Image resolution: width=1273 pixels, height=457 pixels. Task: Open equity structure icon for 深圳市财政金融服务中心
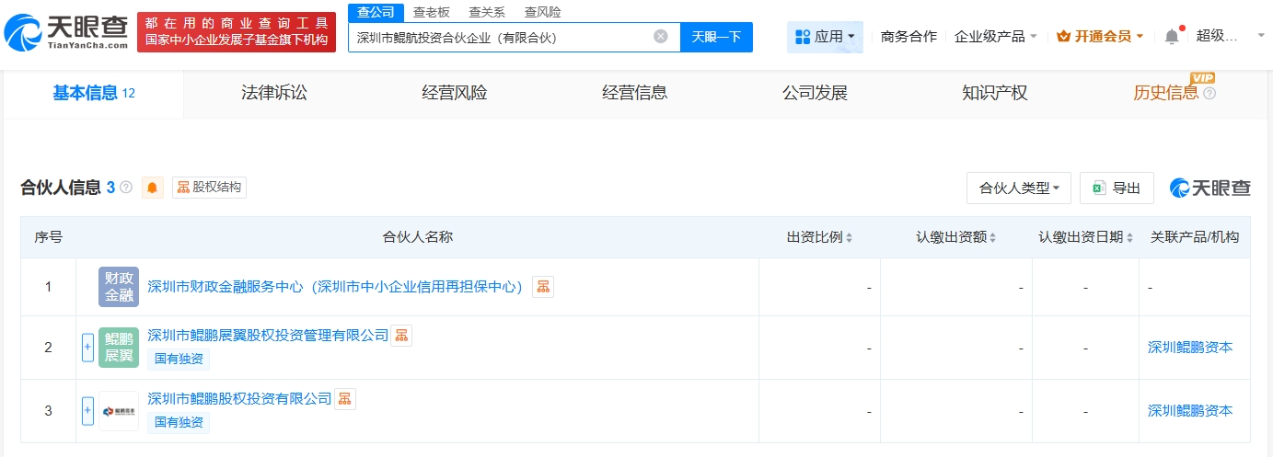[543, 287]
